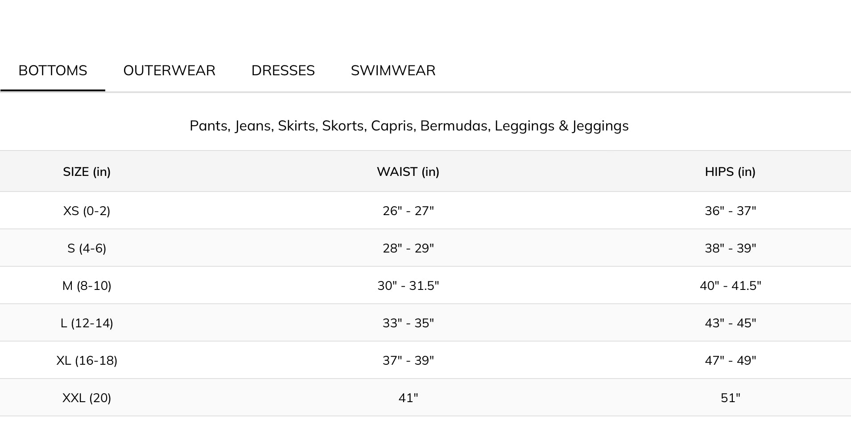Image resolution: width=851 pixels, height=448 pixels.
Task: Select the XS (0-2) size row label
Action: click(x=87, y=211)
